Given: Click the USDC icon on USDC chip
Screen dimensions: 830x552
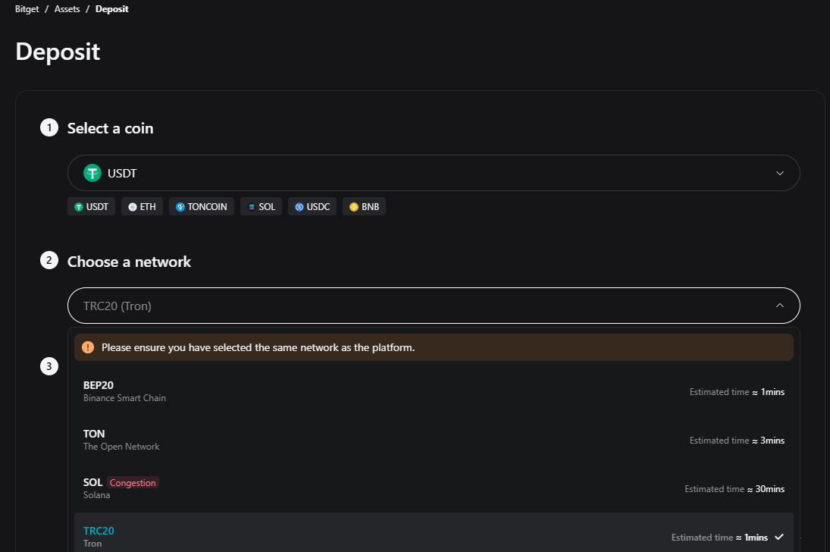Looking at the screenshot, I should click(x=299, y=207).
